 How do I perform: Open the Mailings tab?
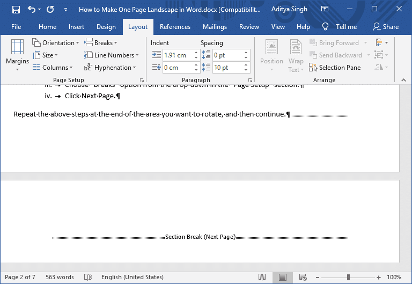(215, 27)
